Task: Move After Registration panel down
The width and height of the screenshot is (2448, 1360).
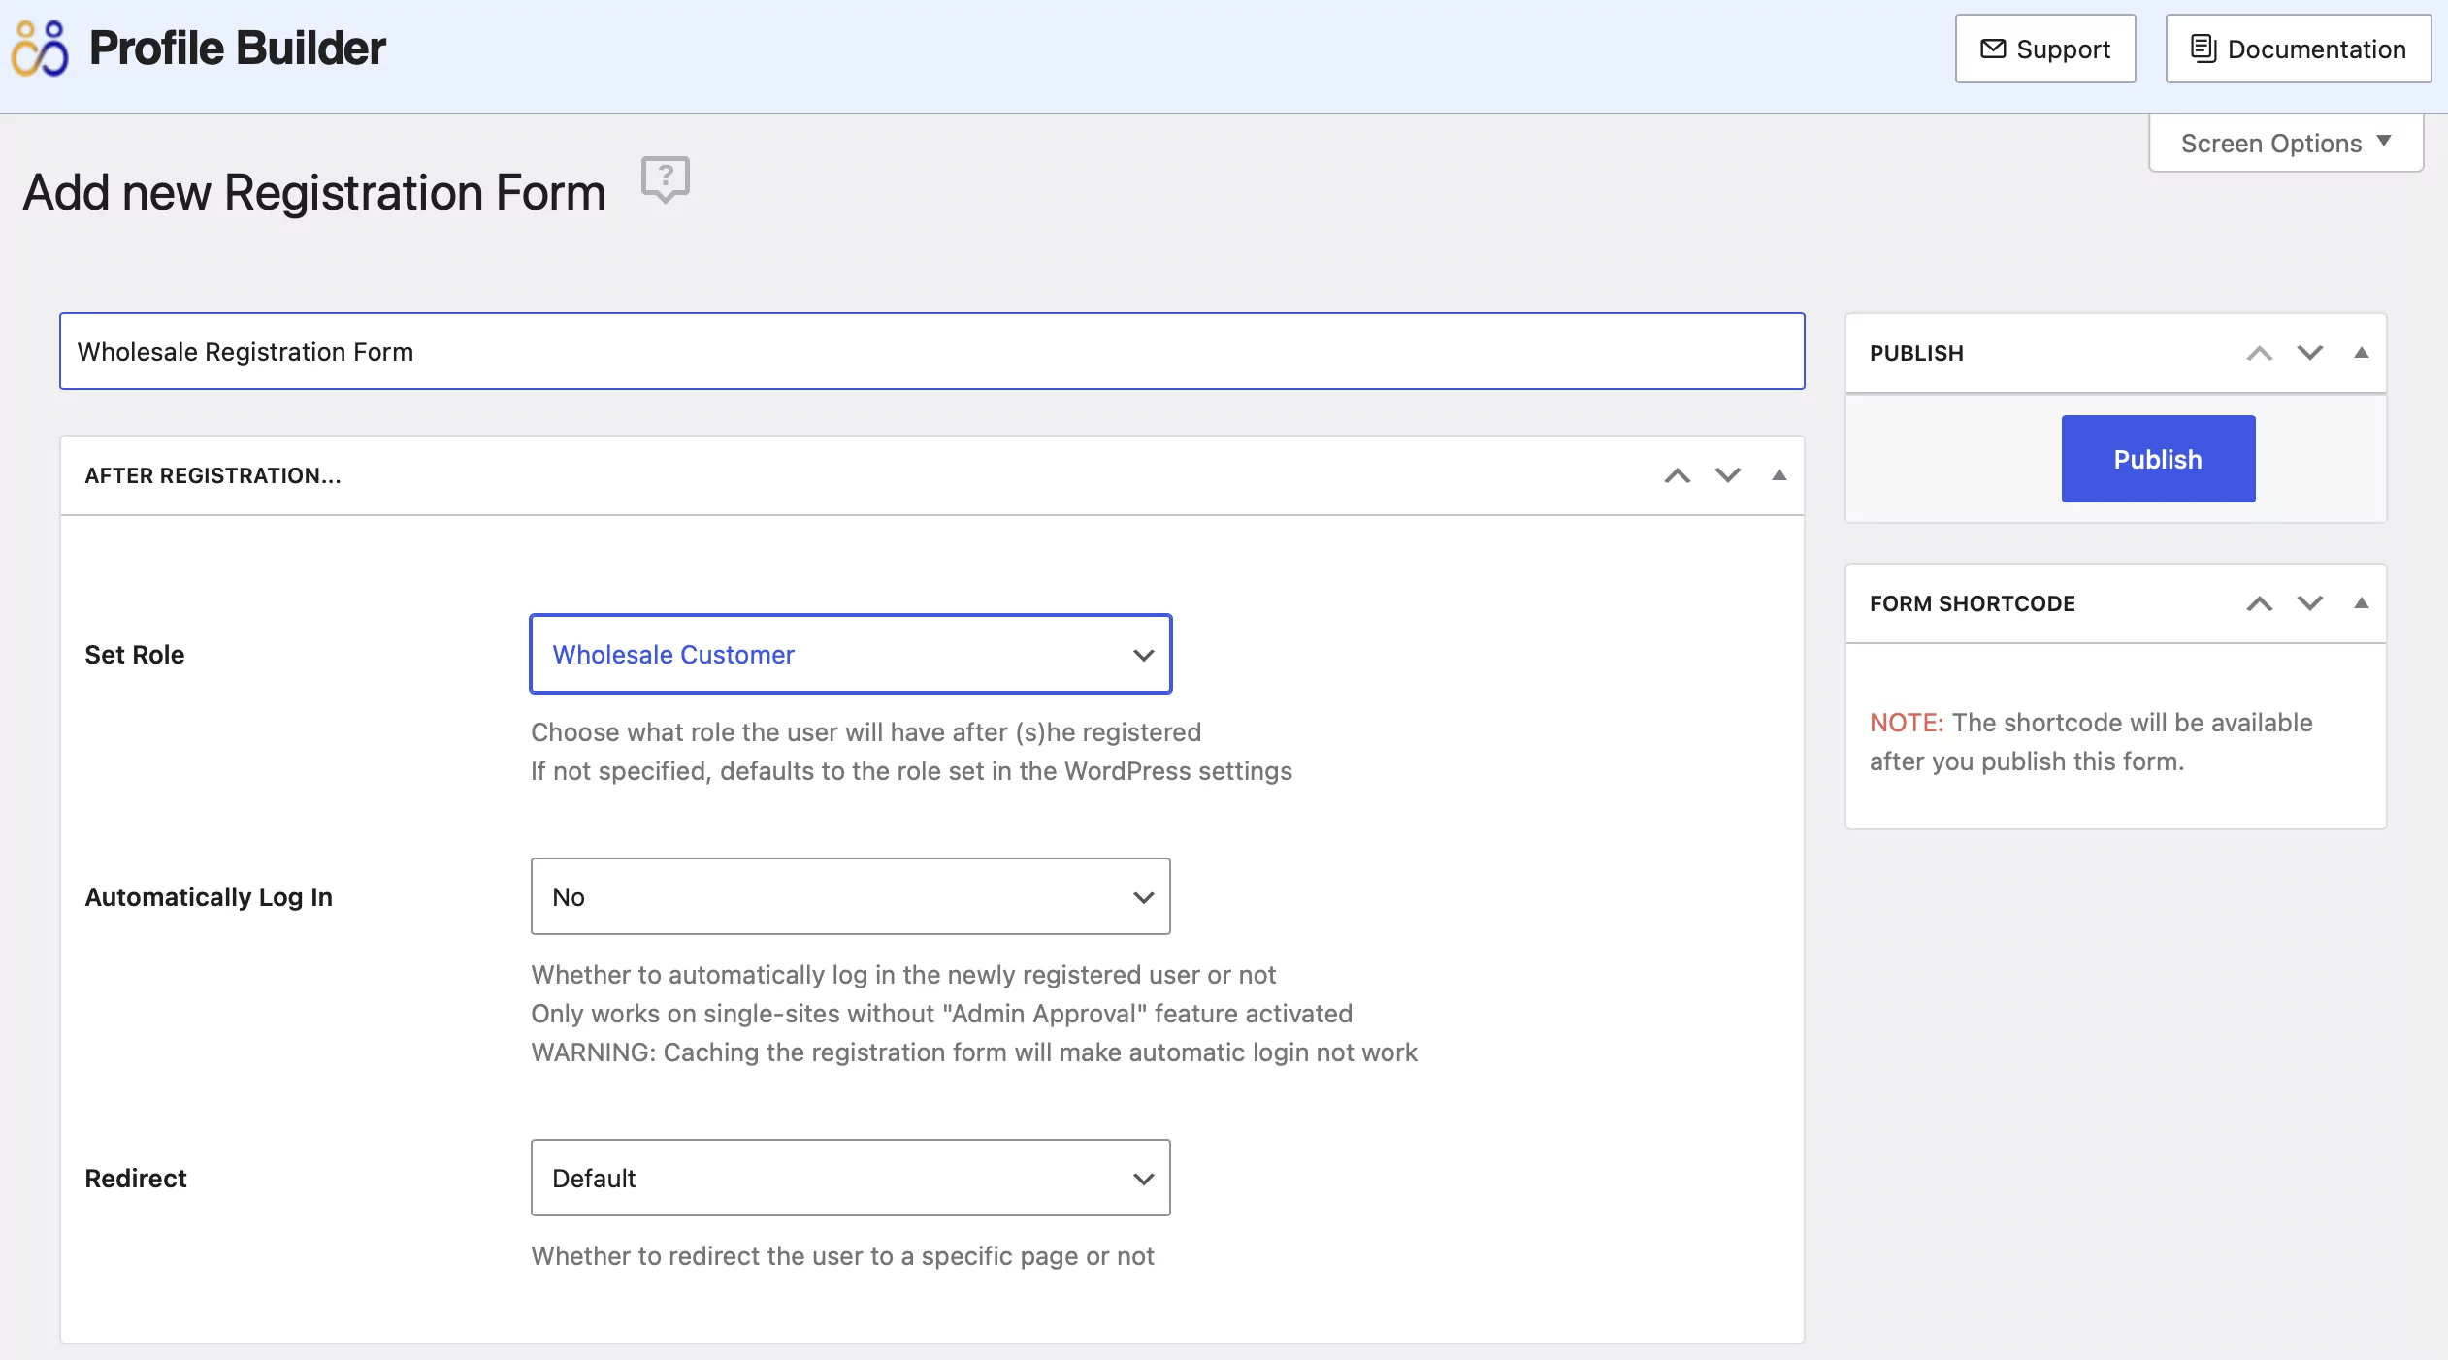Action: pyautogui.click(x=1728, y=475)
